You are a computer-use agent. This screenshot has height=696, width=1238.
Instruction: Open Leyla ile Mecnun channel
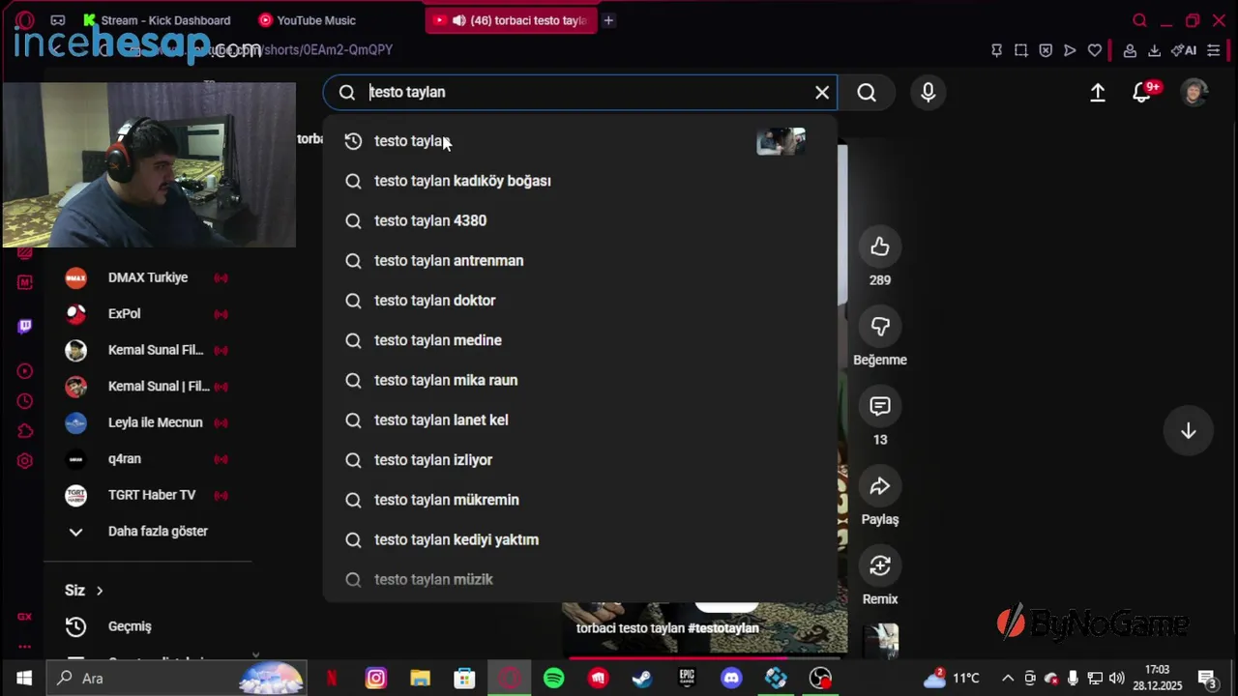(146, 422)
